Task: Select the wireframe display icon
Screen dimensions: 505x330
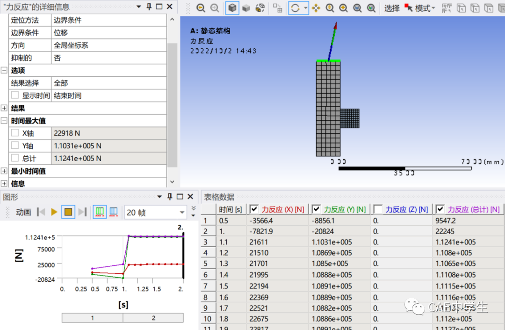Action: pos(260,8)
